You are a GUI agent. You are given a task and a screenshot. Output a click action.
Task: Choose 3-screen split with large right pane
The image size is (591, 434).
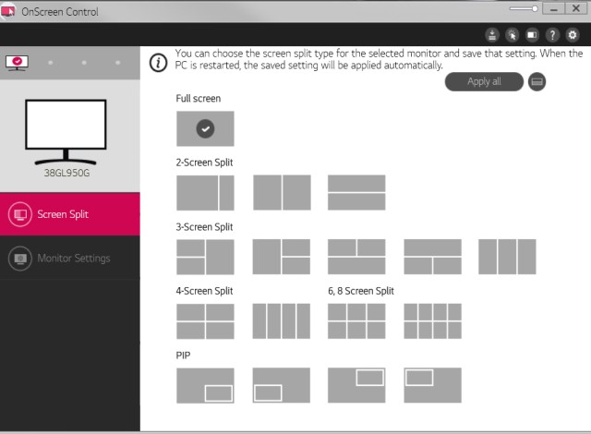pos(205,257)
